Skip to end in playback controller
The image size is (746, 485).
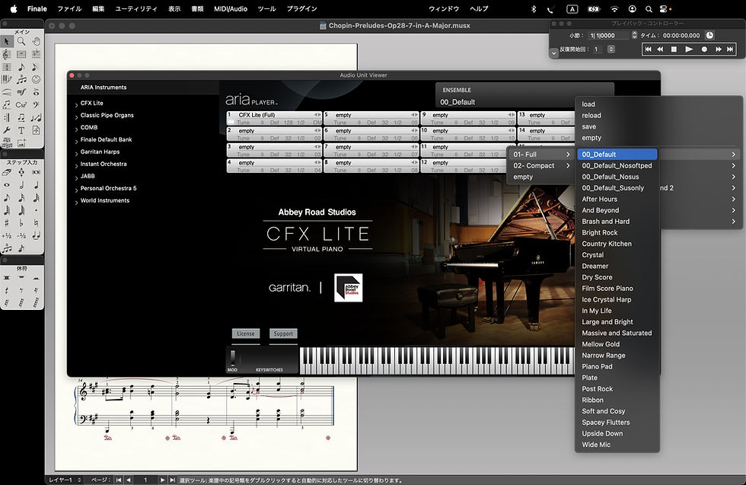[x=730, y=49]
